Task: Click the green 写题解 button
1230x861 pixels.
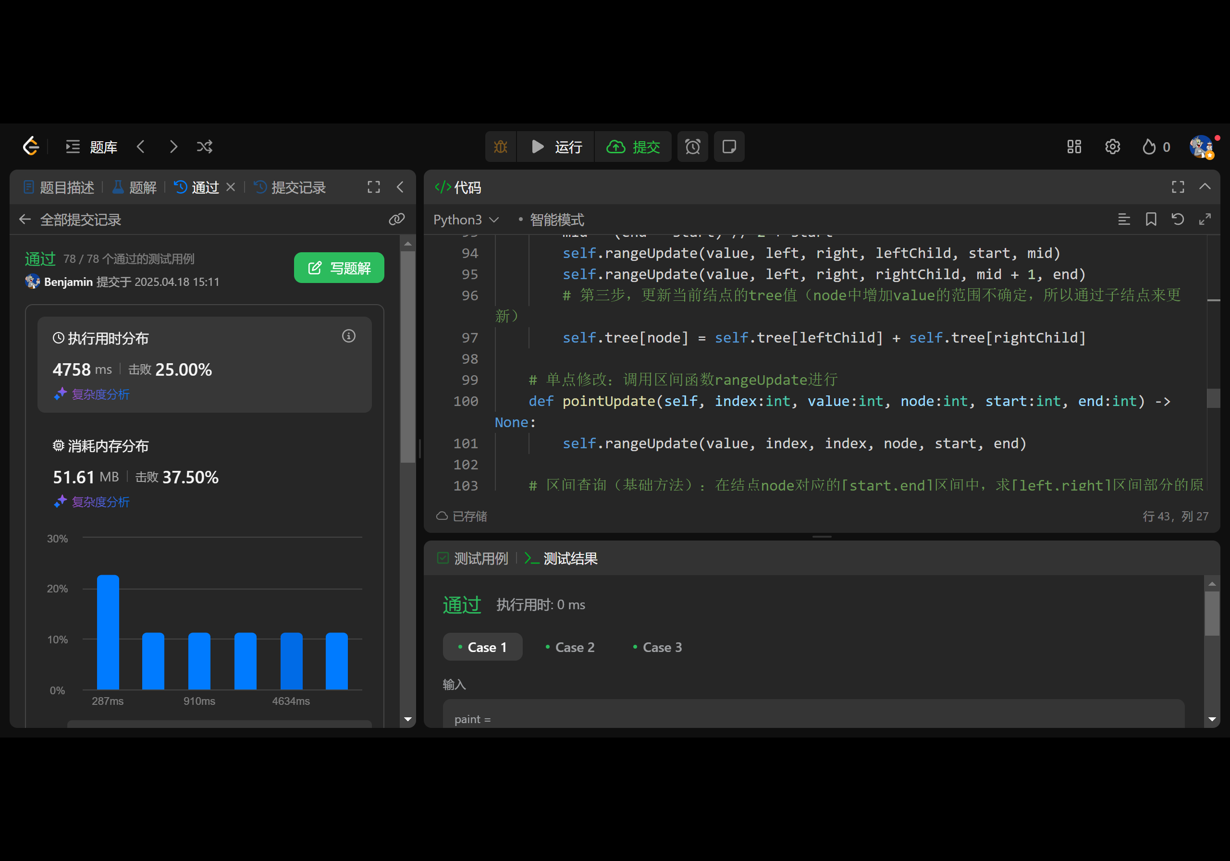Action: coord(339,268)
